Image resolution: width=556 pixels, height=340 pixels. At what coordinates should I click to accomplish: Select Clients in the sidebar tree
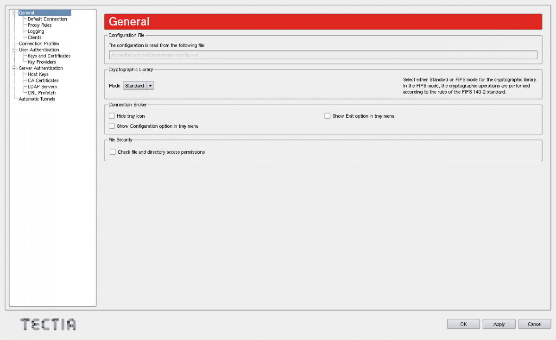pyautogui.click(x=35, y=38)
